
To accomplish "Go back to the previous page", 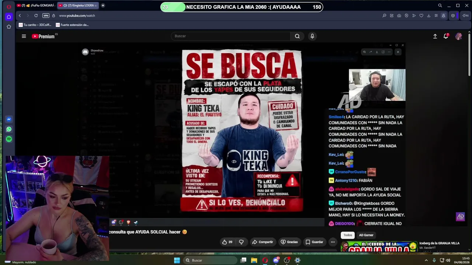I will 20,15.
